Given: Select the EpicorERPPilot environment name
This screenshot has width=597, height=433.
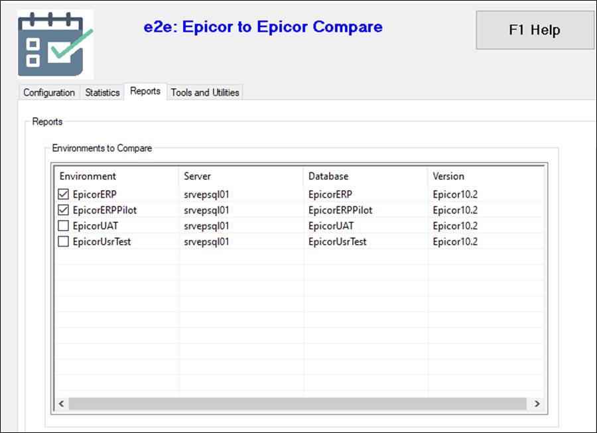Looking at the screenshot, I should pyautogui.click(x=105, y=210).
